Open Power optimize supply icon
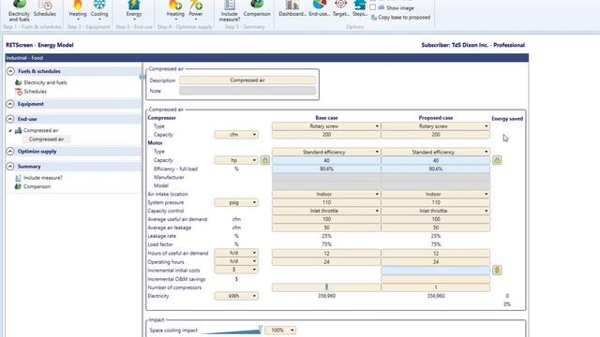Viewport: 600px width, 337px height. (x=196, y=10)
